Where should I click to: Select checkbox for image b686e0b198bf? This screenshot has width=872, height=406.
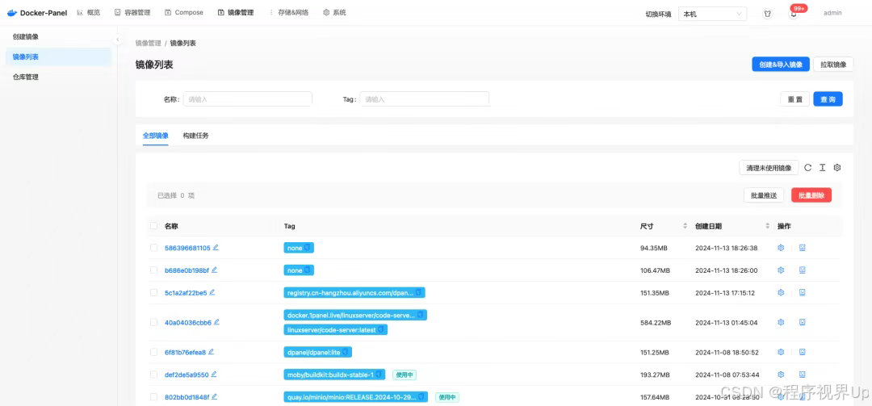tap(153, 270)
